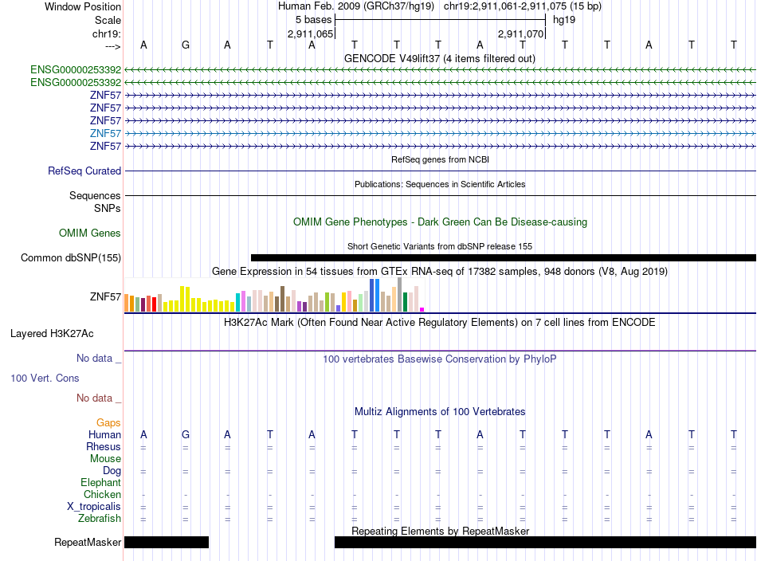This screenshot has width=757, height=561.
Task: Click RefSeq genes from NCBI title
Action: (440, 159)
